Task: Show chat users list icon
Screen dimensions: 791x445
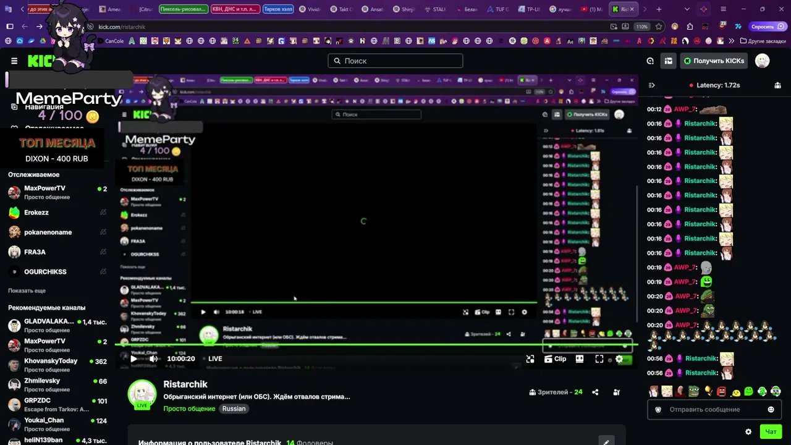Action: coord(777,85)
